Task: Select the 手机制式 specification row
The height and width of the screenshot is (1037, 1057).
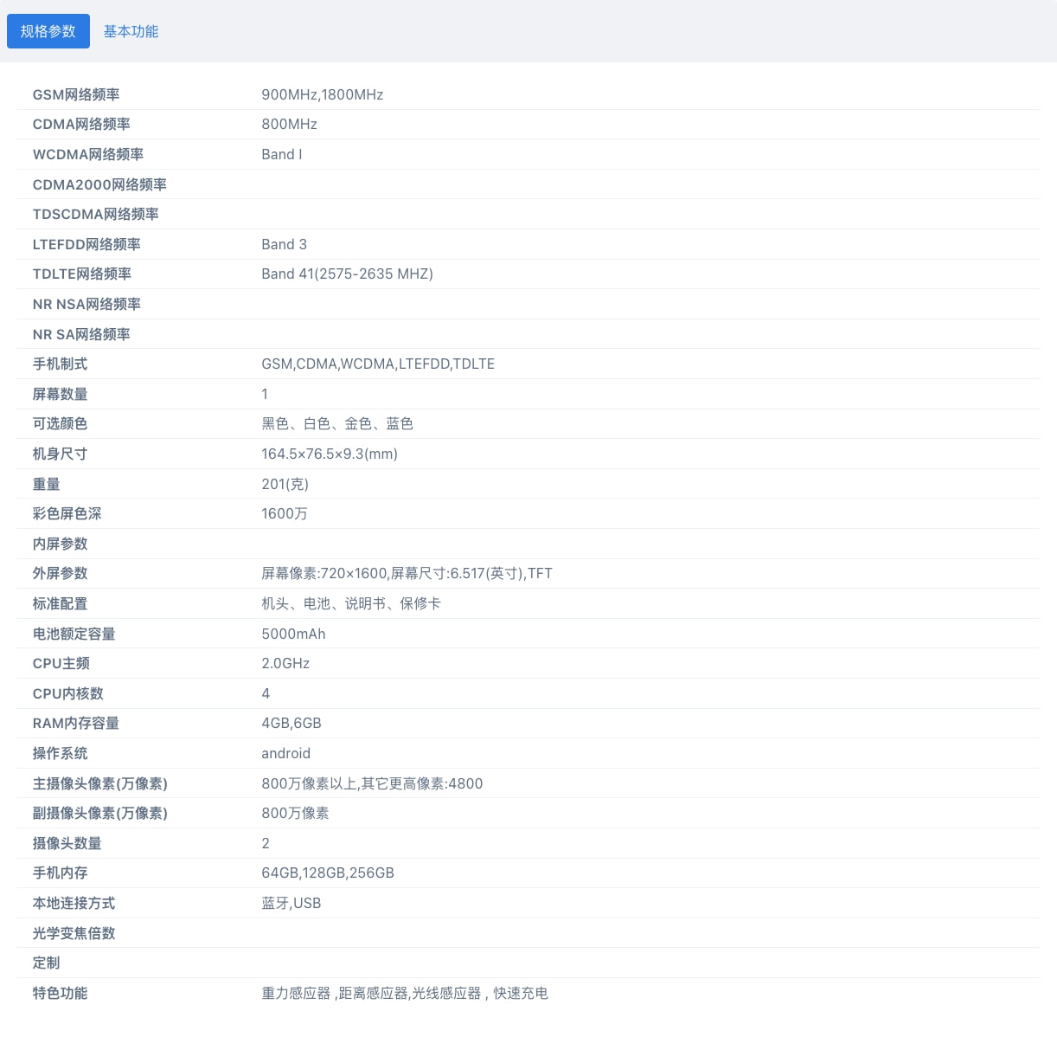Action: (x=60, y=364)
